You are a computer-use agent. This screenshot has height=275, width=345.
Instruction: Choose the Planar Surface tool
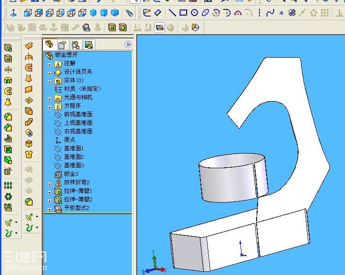tap(29, 89)
